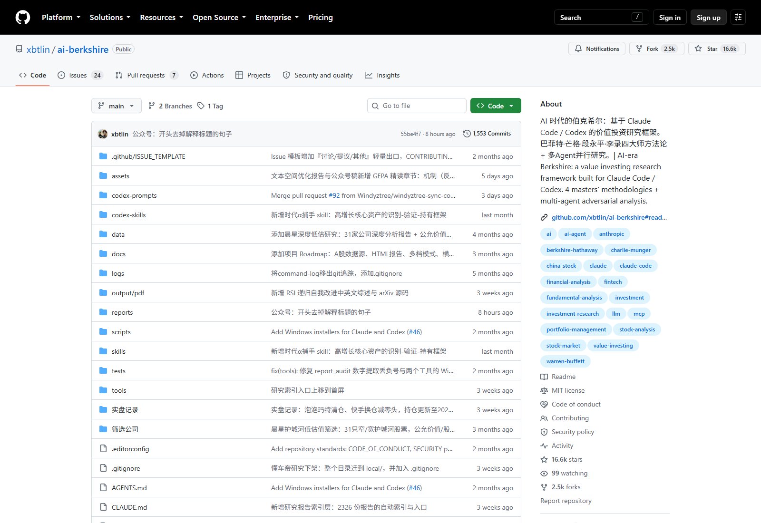Click the Activity pulse icon
The image size is (761, 523).
(x=544, y=446)
